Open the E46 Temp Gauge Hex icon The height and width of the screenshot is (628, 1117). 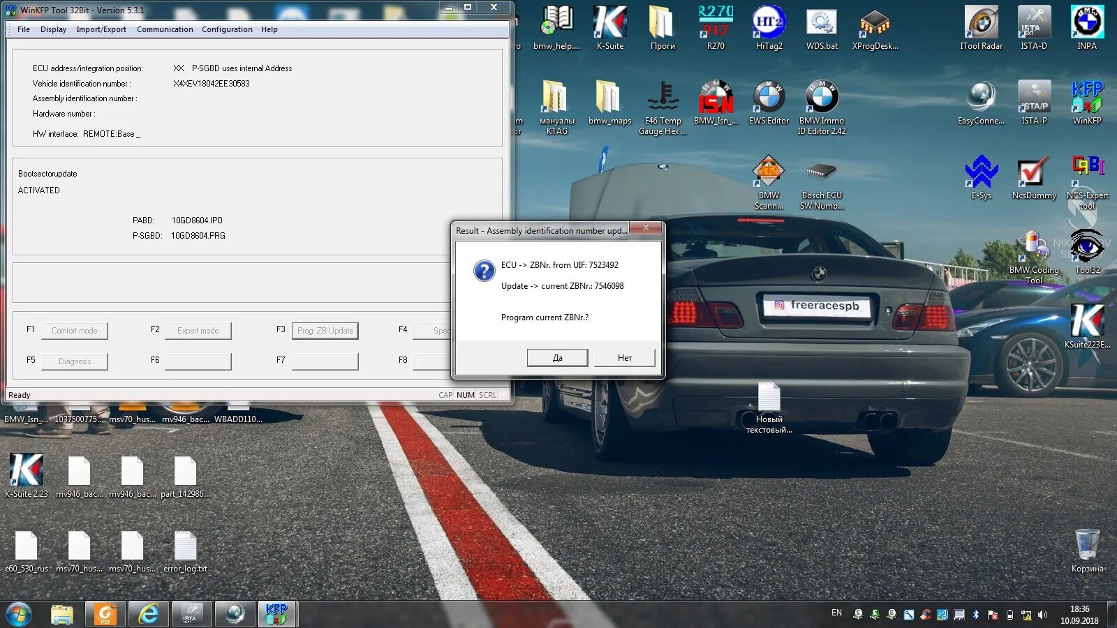coord(663,107)
